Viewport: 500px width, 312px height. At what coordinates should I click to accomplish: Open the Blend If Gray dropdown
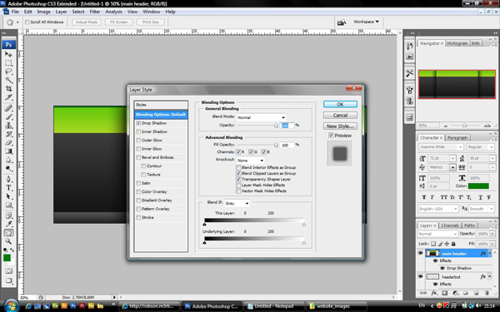[x=237, y=203]
